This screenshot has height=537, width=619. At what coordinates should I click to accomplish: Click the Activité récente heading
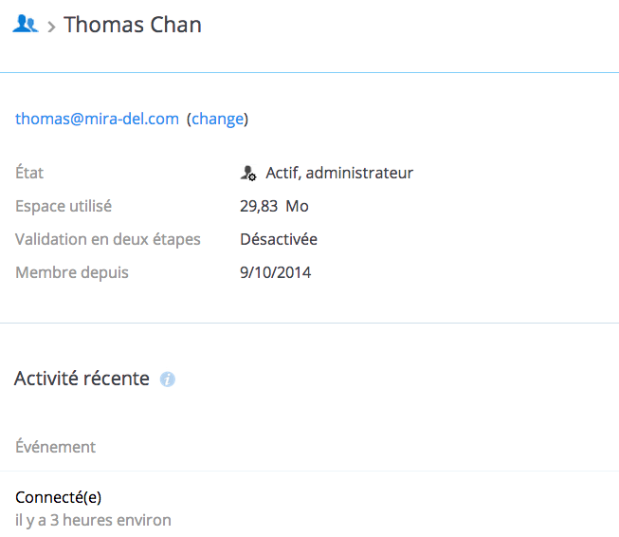(82, 379)
